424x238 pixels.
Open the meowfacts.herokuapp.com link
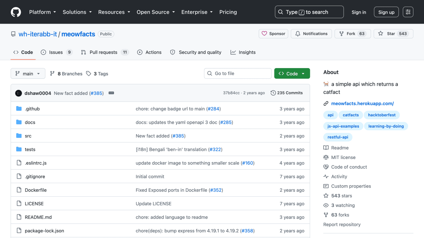(x=363, y=104)
